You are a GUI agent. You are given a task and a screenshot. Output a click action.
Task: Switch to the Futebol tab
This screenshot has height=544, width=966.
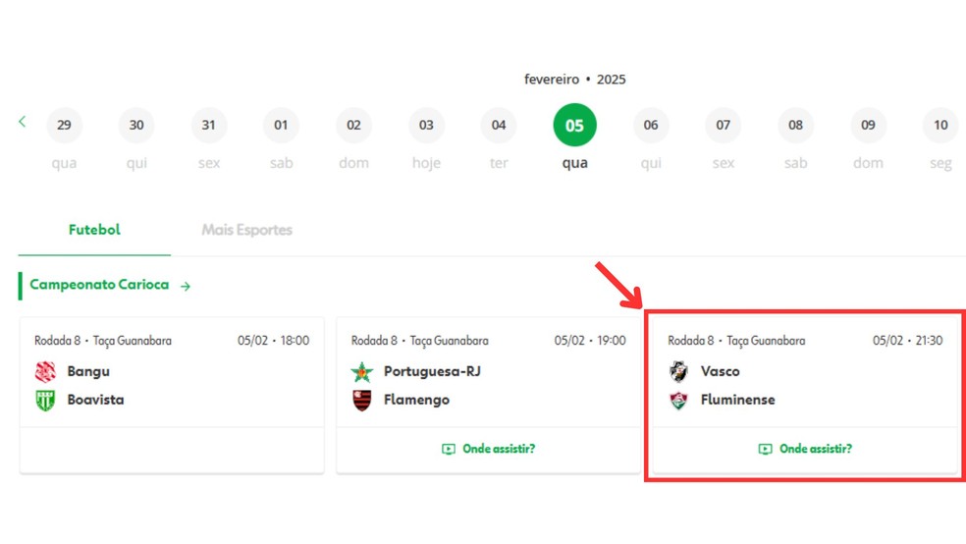click(94, 230)
